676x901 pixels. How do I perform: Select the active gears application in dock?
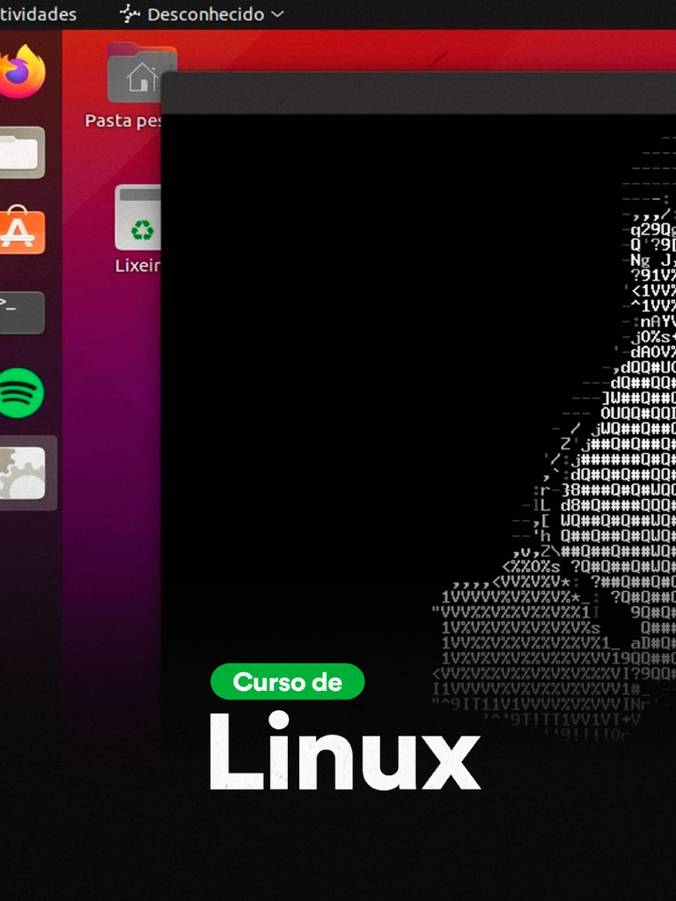(22, 472)
